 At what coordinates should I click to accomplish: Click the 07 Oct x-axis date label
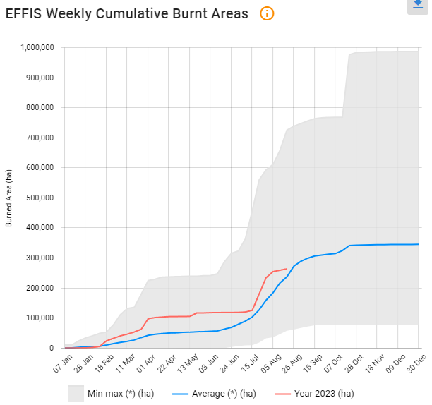click(333, 363)
